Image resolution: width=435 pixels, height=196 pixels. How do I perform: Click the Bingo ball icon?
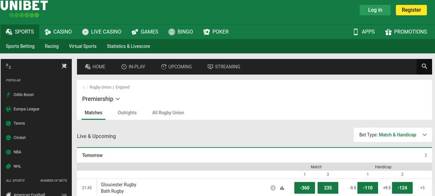(172, 32)
